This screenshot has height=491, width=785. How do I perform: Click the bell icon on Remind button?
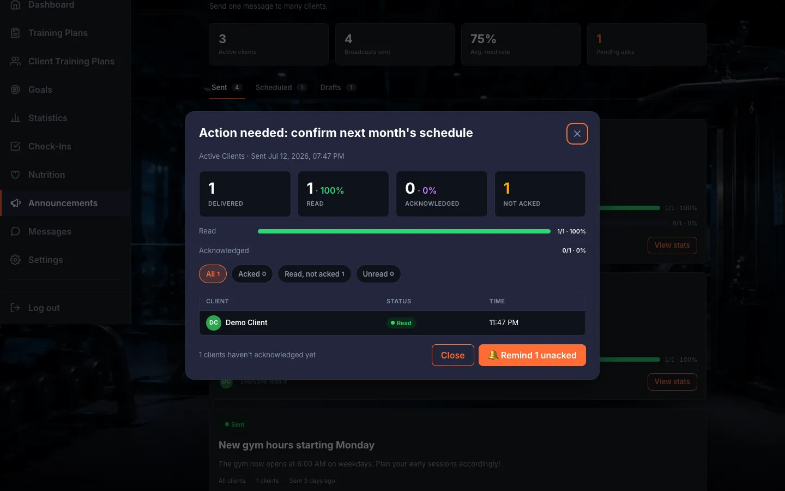493,355
